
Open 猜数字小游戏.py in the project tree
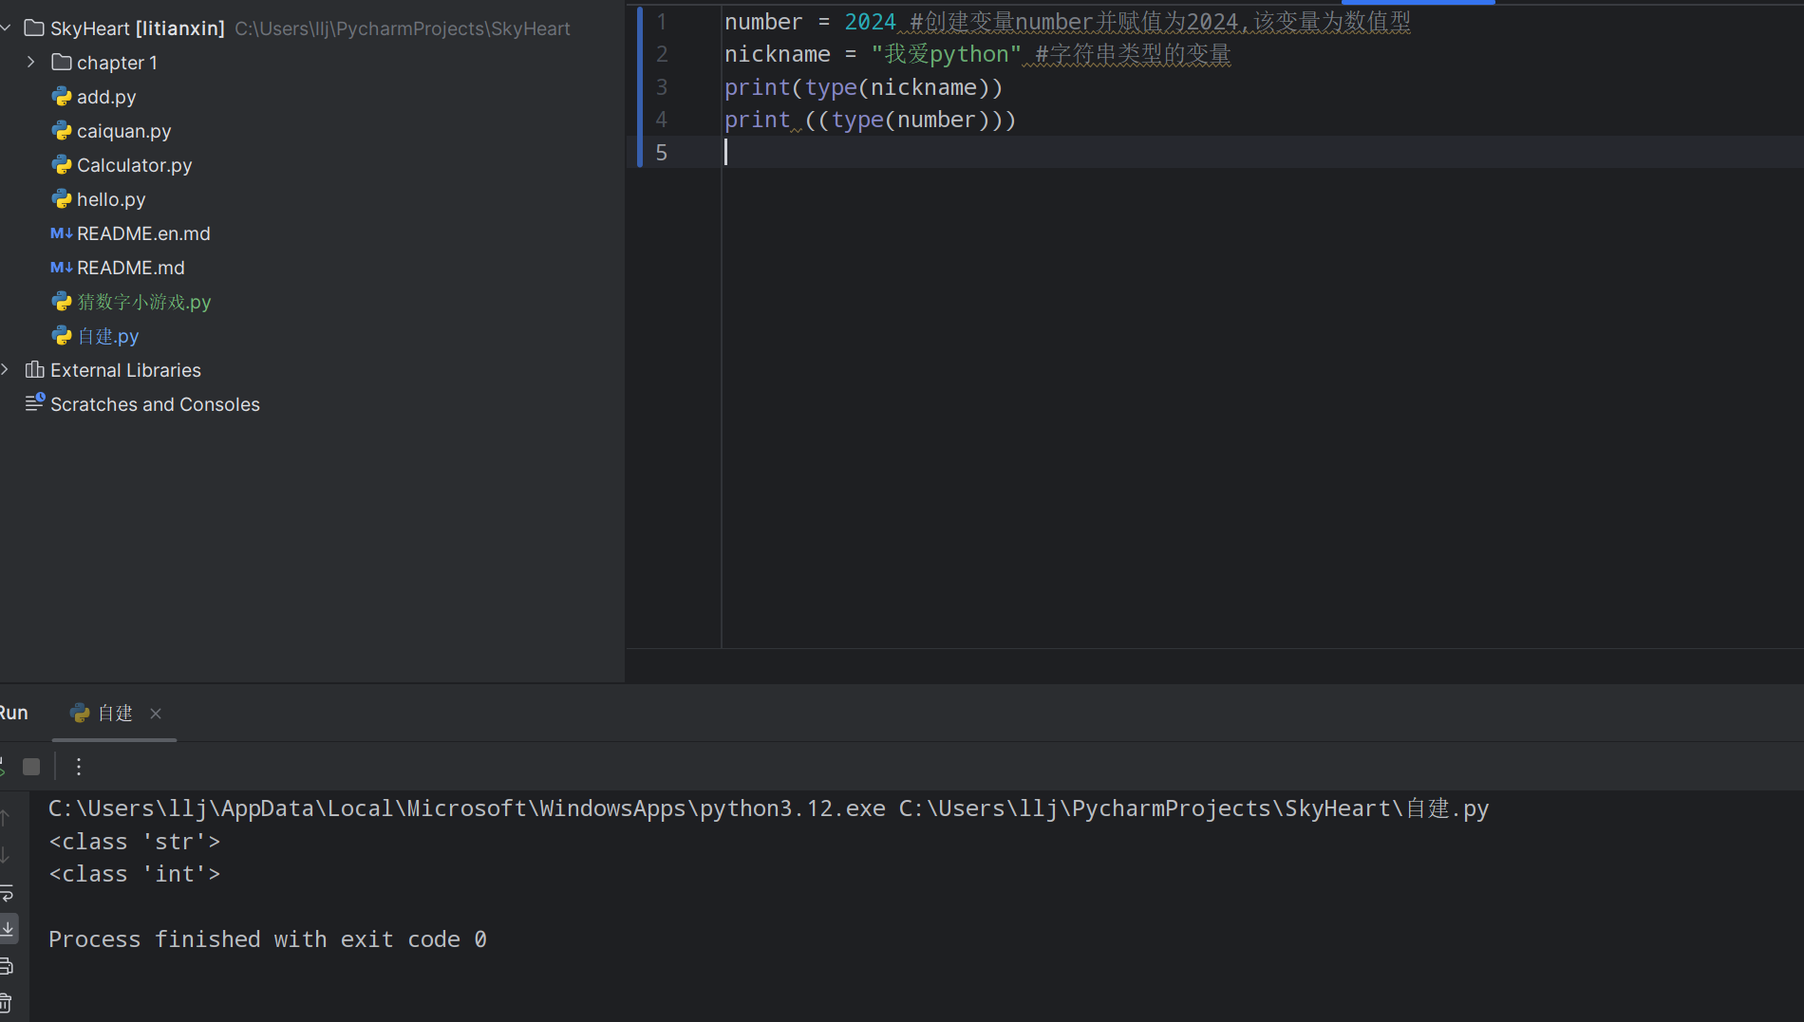point(144,302)
